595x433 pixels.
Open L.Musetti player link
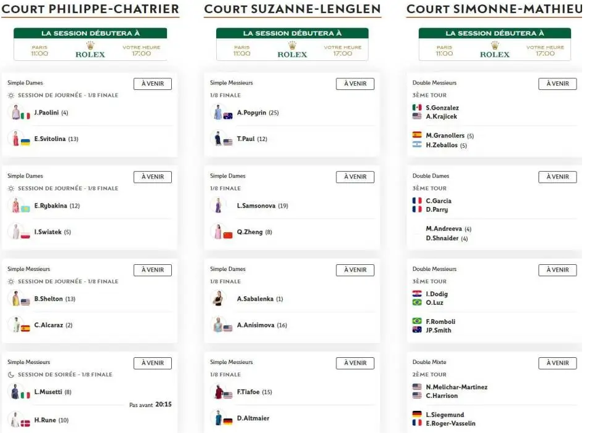[x=48, y=392]
